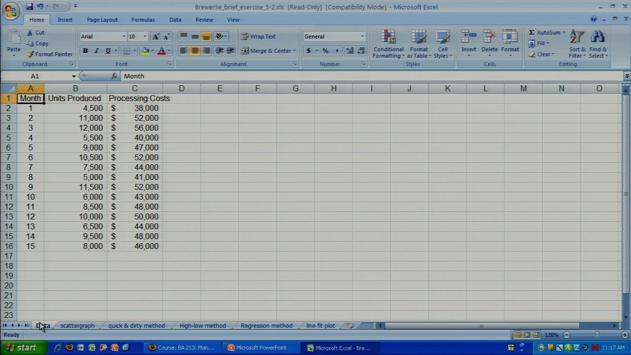This screenshot has width=631, height=355.
Task: Open the Regression method sheet tab
Action: (x=266, y=326)
